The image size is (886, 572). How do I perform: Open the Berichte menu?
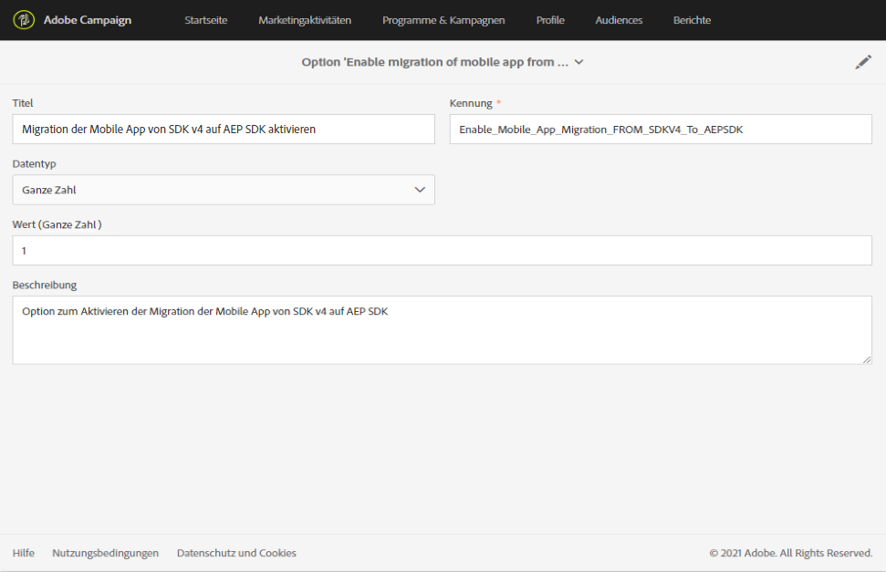(x=692, y=20)
